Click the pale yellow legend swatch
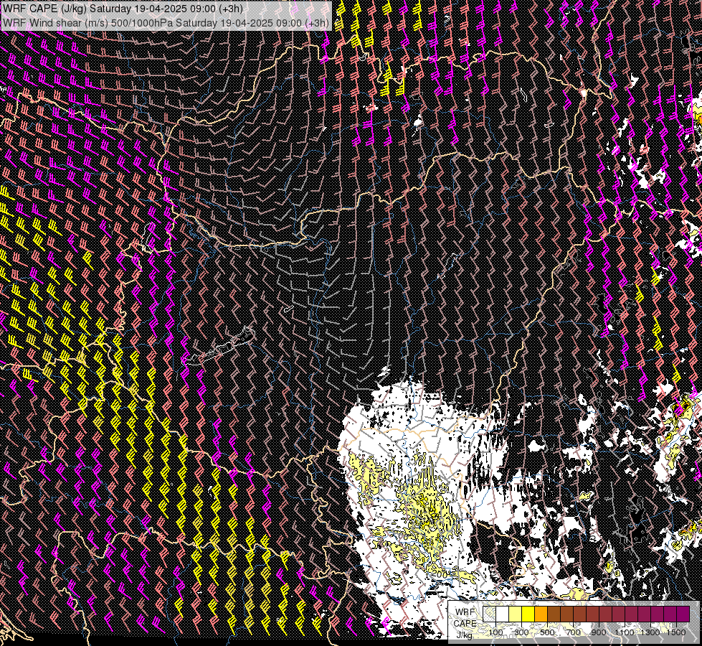 click(x=516, y=614)
